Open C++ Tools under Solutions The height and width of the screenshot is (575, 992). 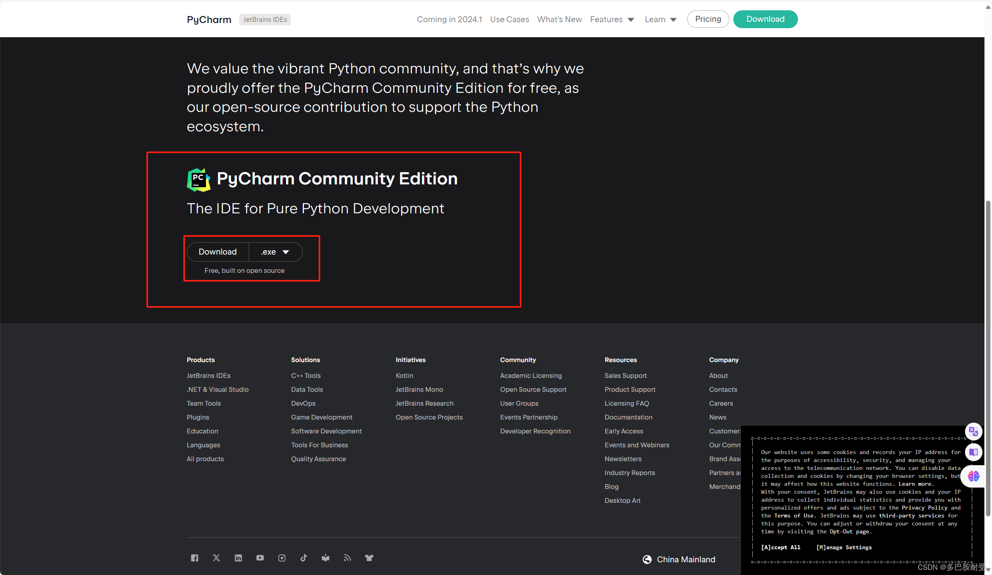306,376
